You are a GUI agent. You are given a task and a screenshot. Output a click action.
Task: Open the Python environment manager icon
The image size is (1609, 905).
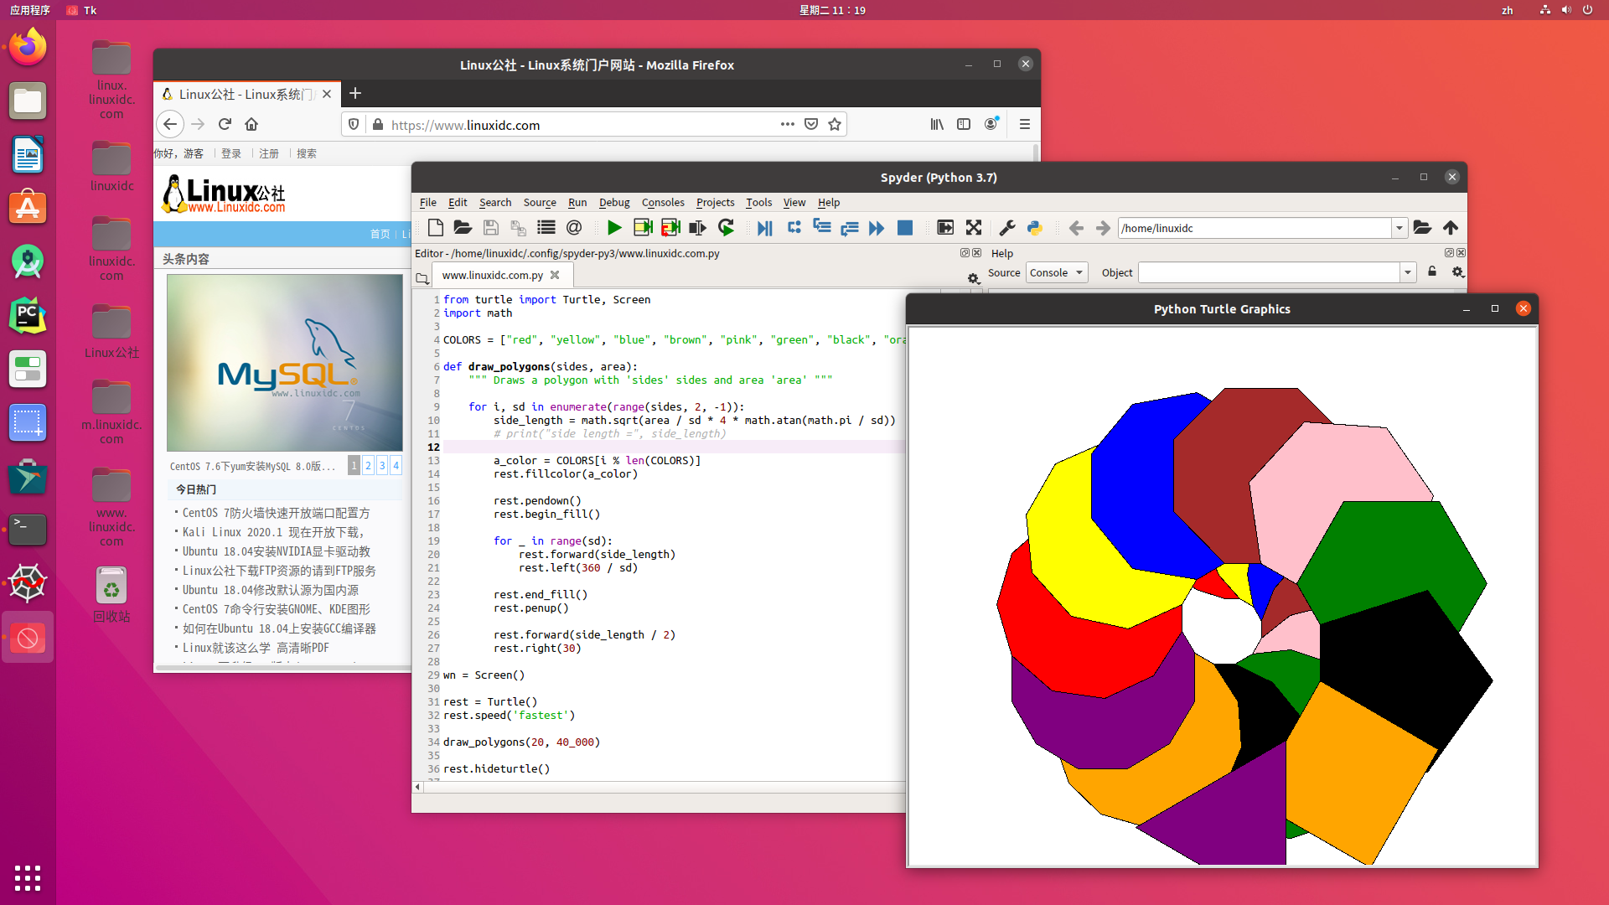click(x=1034, y=227)
